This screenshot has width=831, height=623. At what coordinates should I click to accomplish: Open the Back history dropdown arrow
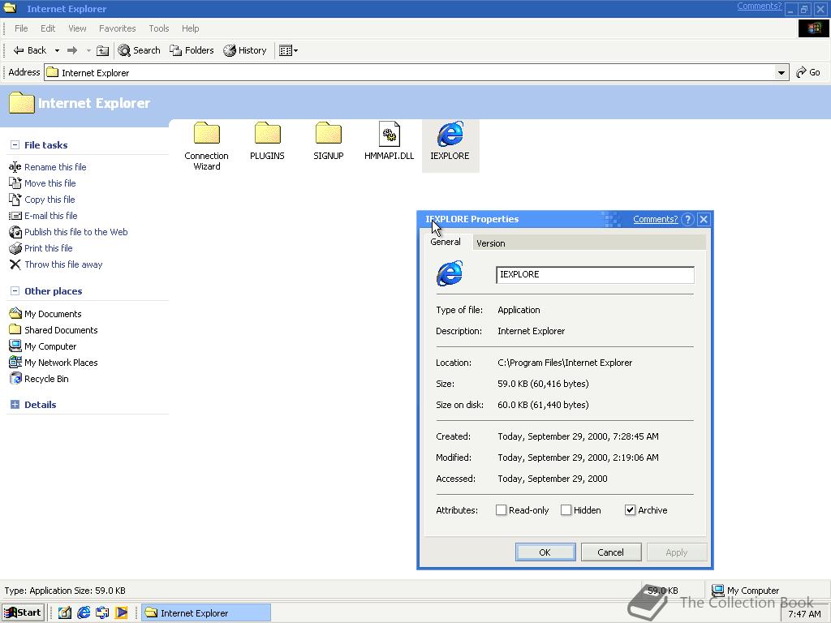coord(57,51)
